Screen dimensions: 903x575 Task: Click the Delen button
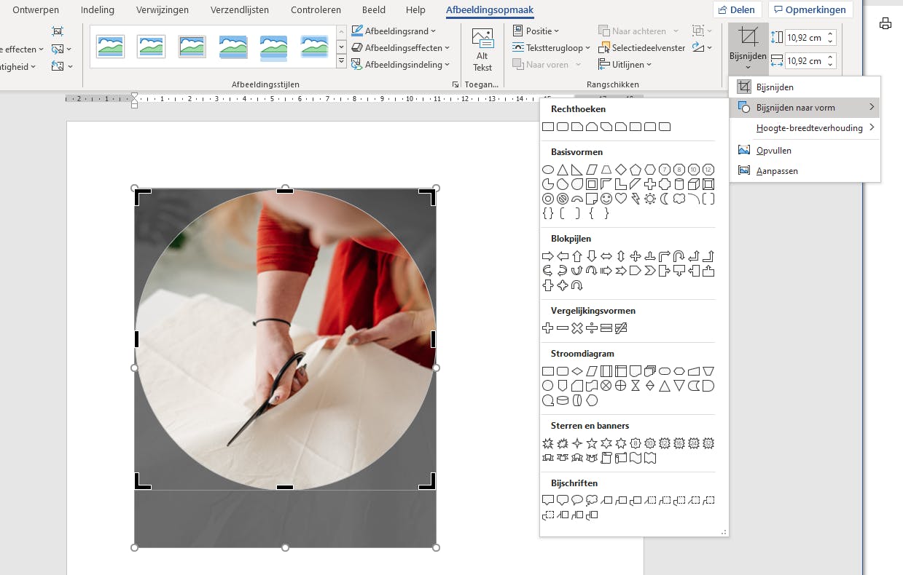[x=737, y=10]
